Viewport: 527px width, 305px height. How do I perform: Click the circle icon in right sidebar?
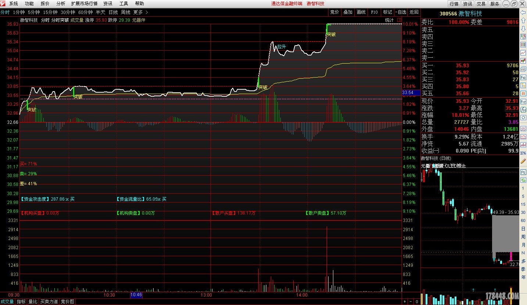[523, 118]
